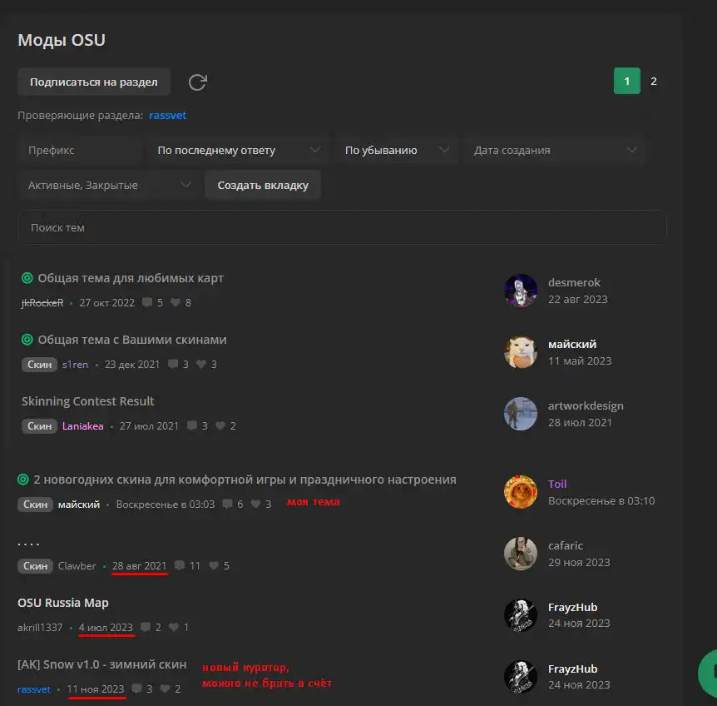
Task: Click pinned icon beside 2 новогодних скина thread
Action: point(22,479)
